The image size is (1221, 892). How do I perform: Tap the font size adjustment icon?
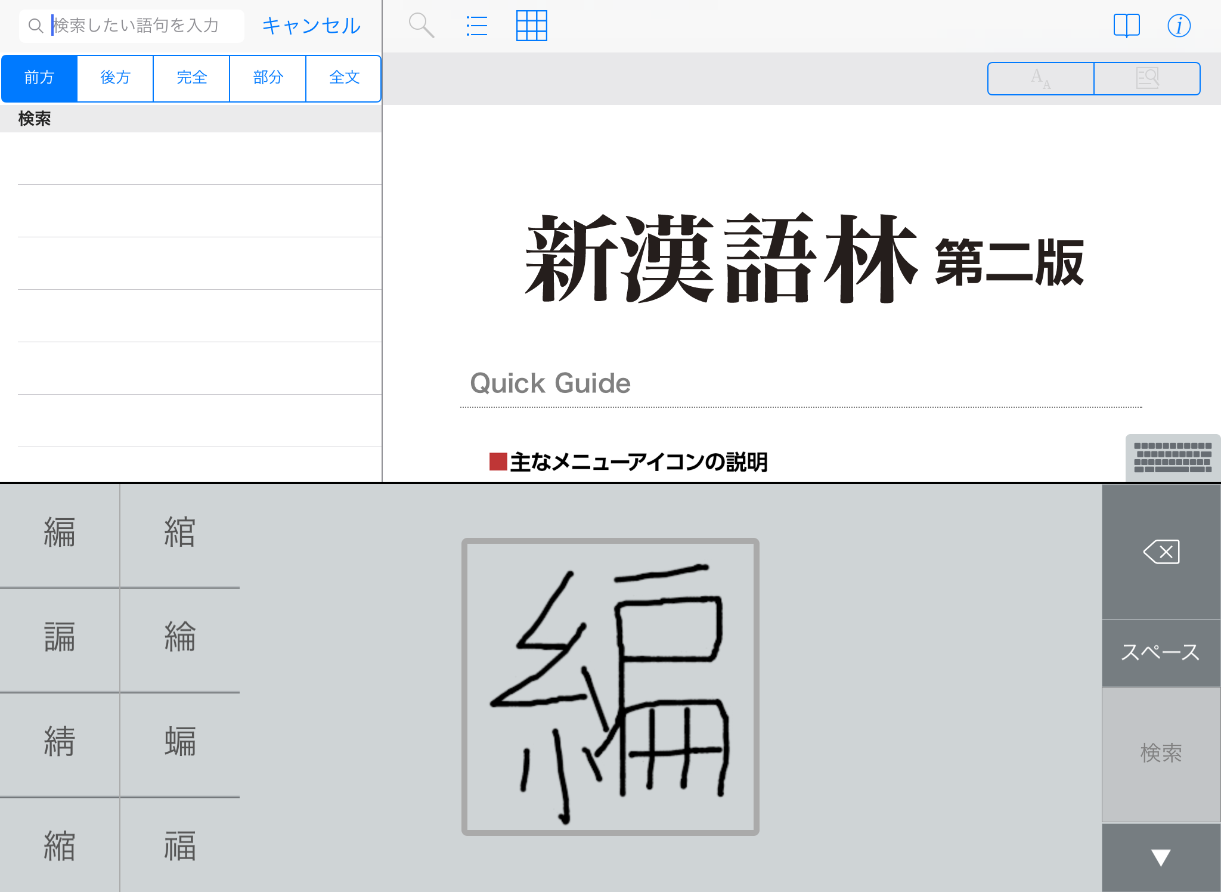point(1040,79)
